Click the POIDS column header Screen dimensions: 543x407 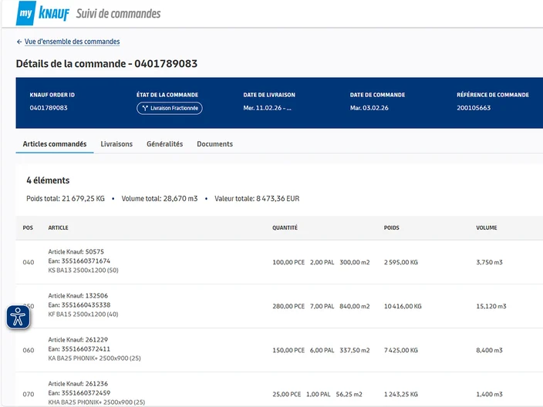click(x=391, y=227)
